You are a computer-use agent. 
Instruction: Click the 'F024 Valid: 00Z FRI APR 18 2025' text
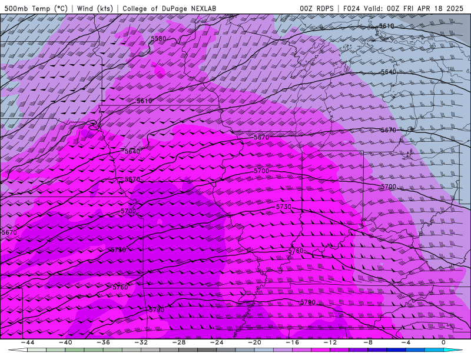403,8
